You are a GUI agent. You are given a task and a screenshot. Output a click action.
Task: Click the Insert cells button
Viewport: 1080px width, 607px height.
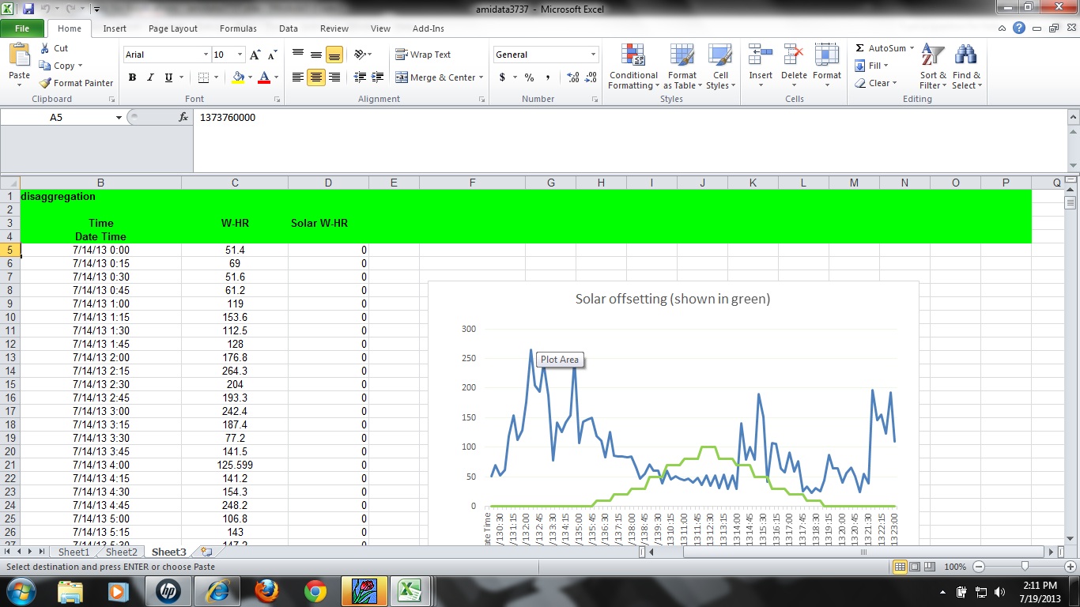click(761, 67)
